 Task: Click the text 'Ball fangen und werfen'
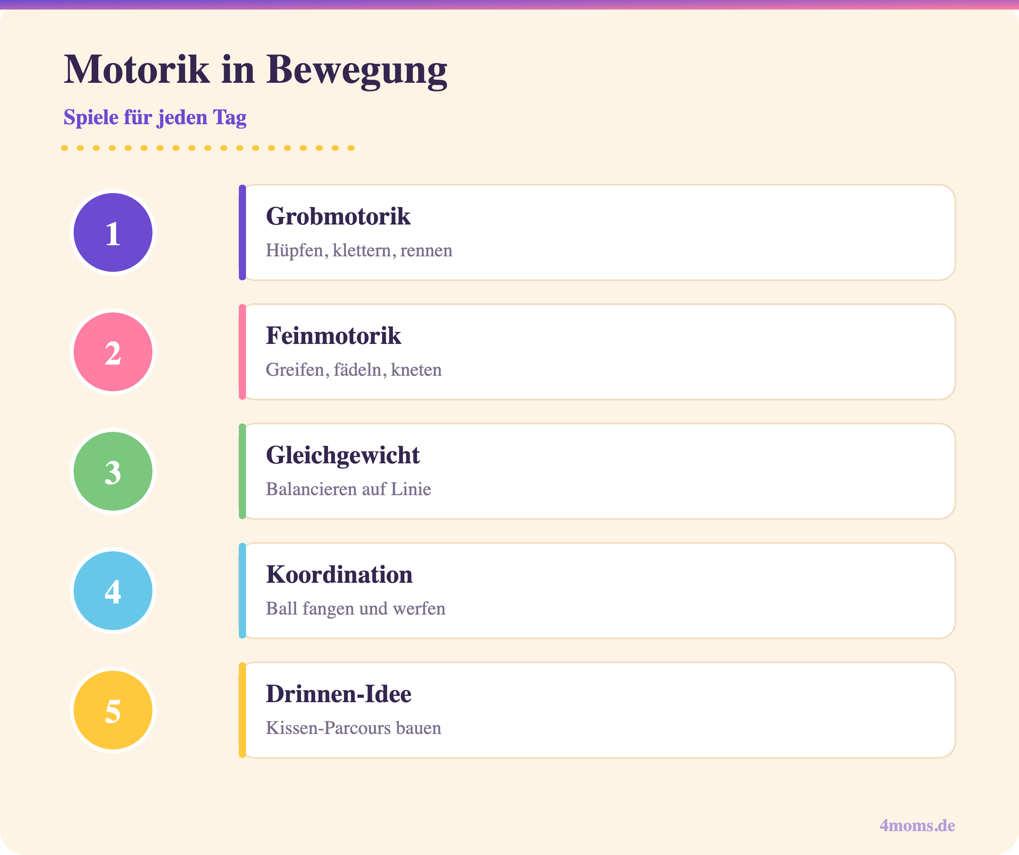click(356, 609)
